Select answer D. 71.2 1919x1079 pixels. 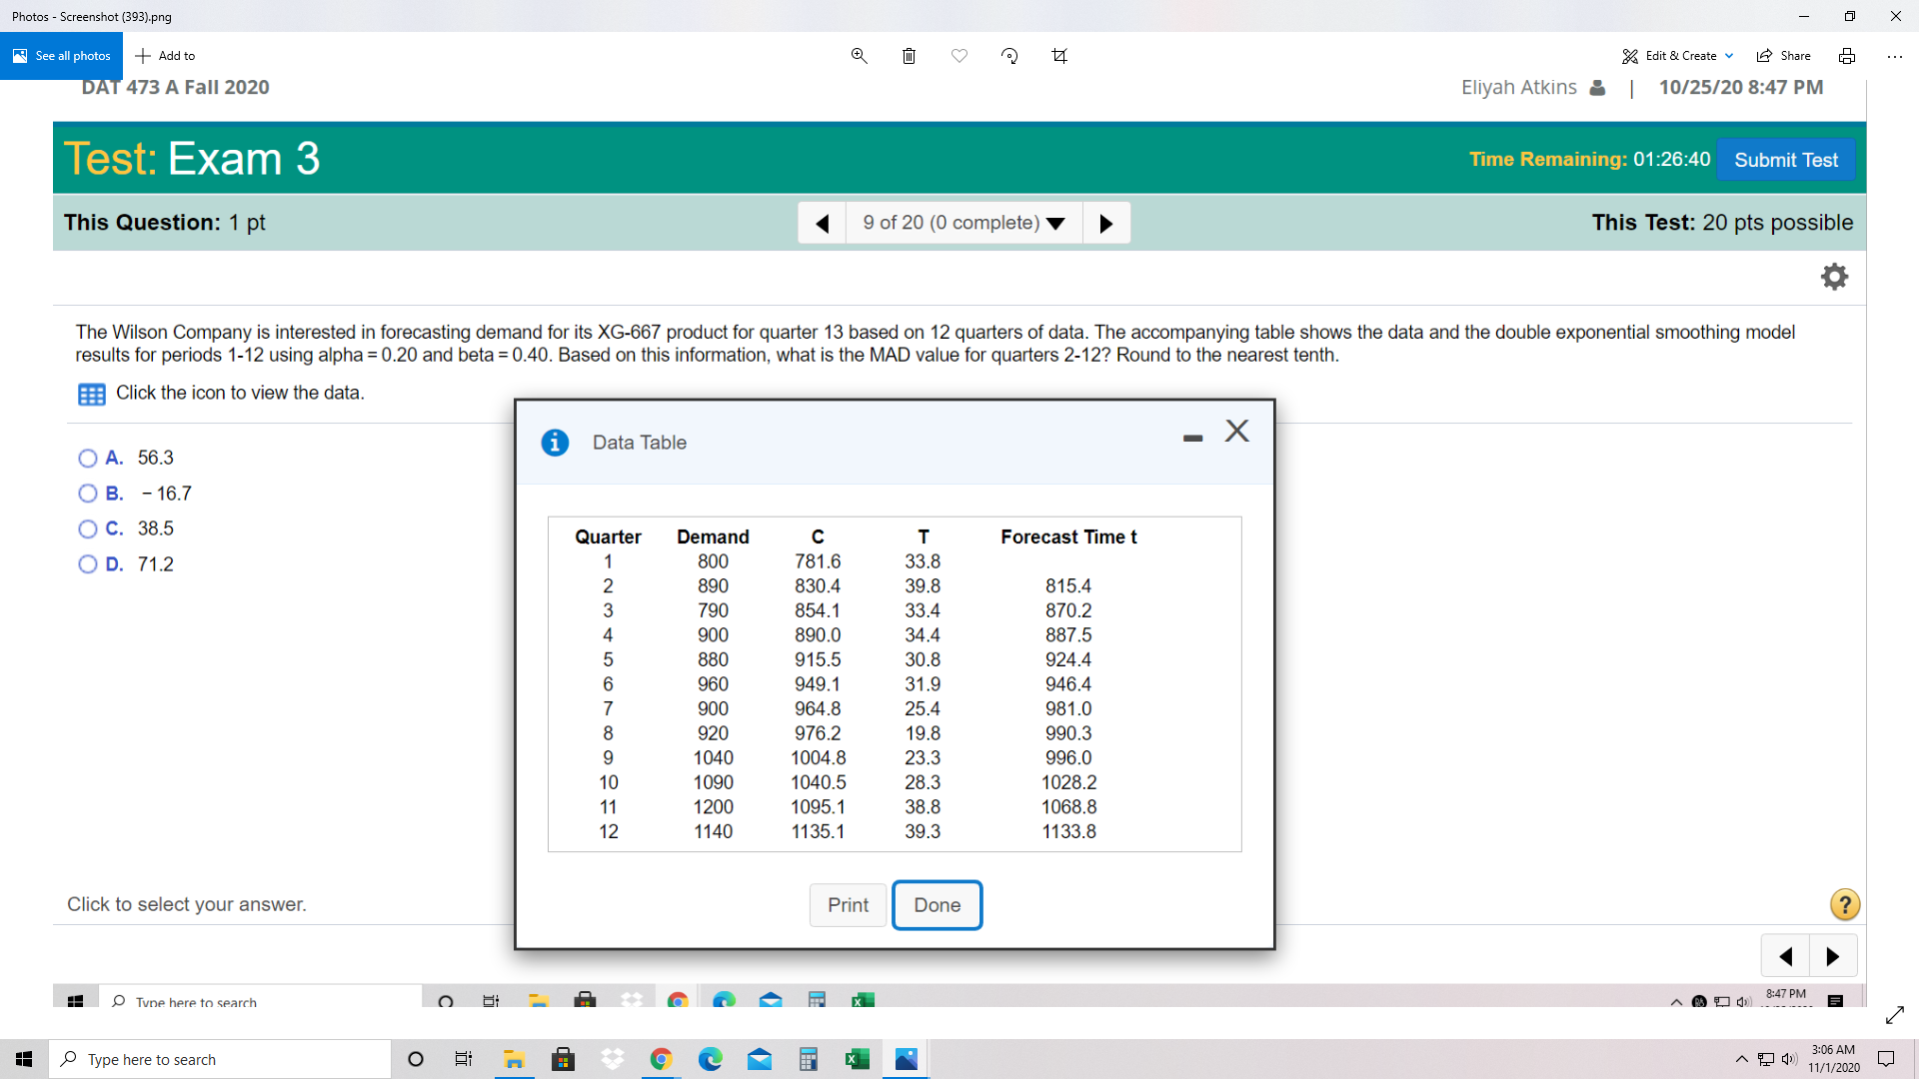[88, 564]
